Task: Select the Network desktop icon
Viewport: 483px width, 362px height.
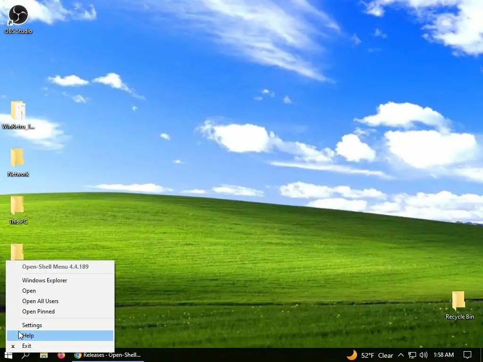Action: 18,163
